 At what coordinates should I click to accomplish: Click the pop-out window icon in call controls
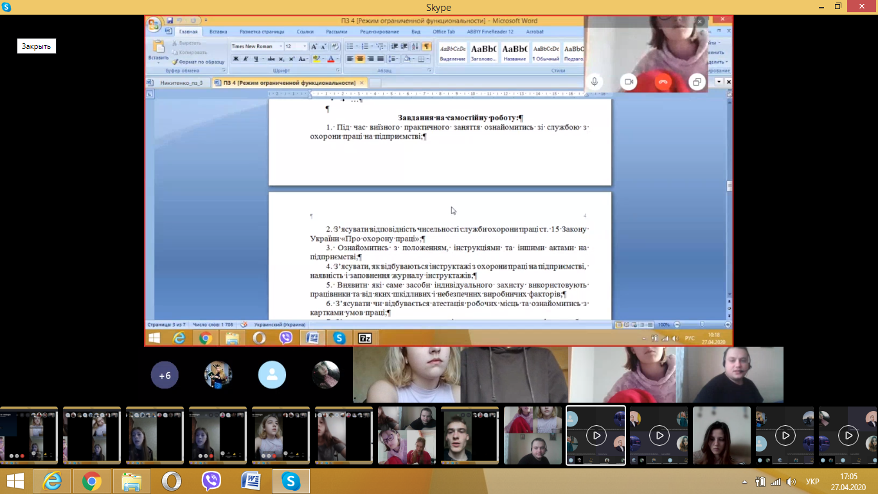(x=696, y=82)
